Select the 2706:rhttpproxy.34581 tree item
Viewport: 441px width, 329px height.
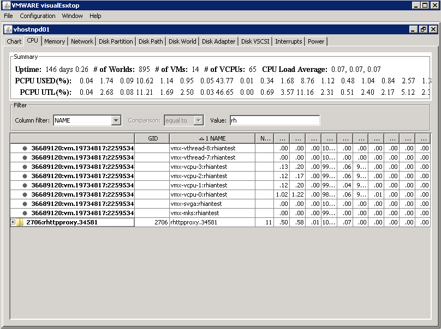coord(62,222)
